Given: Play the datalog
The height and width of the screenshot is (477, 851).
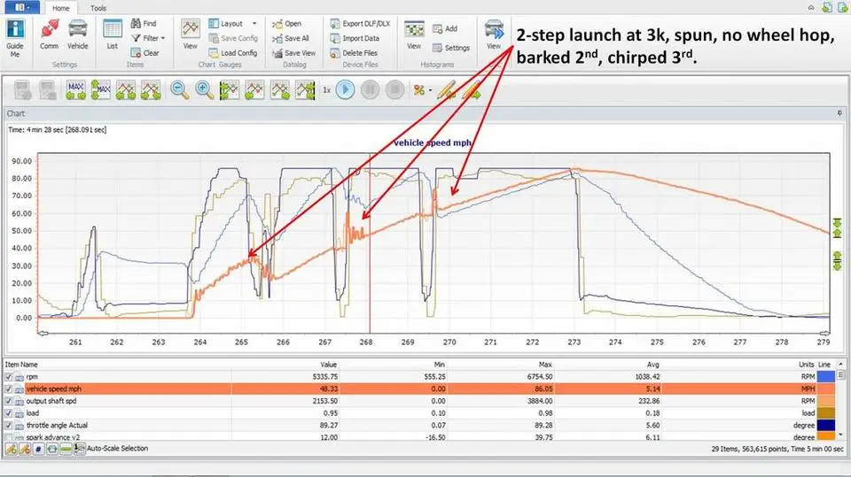Looking at the screenshot, I should pos(345,89).
